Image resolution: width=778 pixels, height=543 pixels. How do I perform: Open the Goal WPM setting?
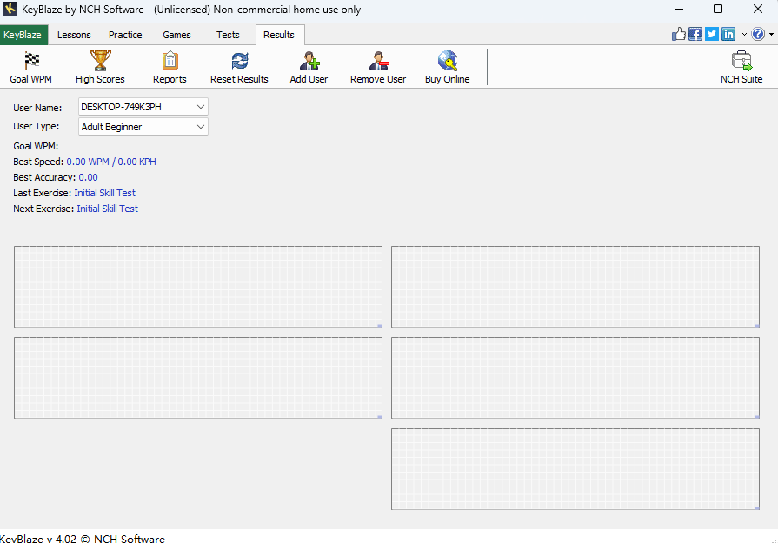pos(30,68)
